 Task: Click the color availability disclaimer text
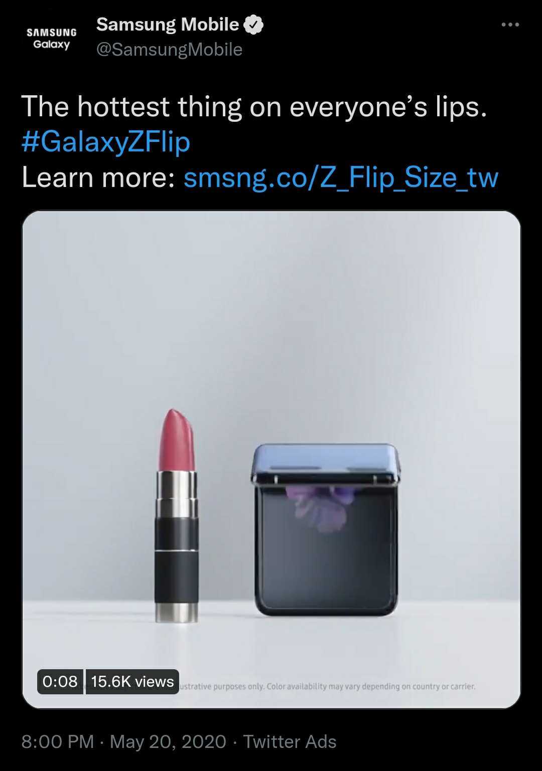[327, 686]
